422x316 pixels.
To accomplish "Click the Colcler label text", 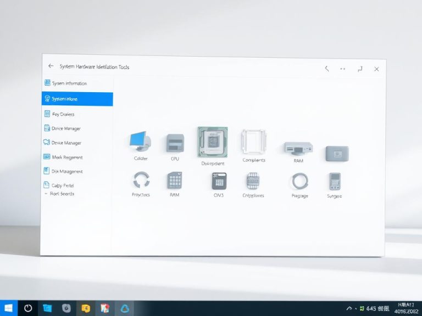I will point(141,158).
